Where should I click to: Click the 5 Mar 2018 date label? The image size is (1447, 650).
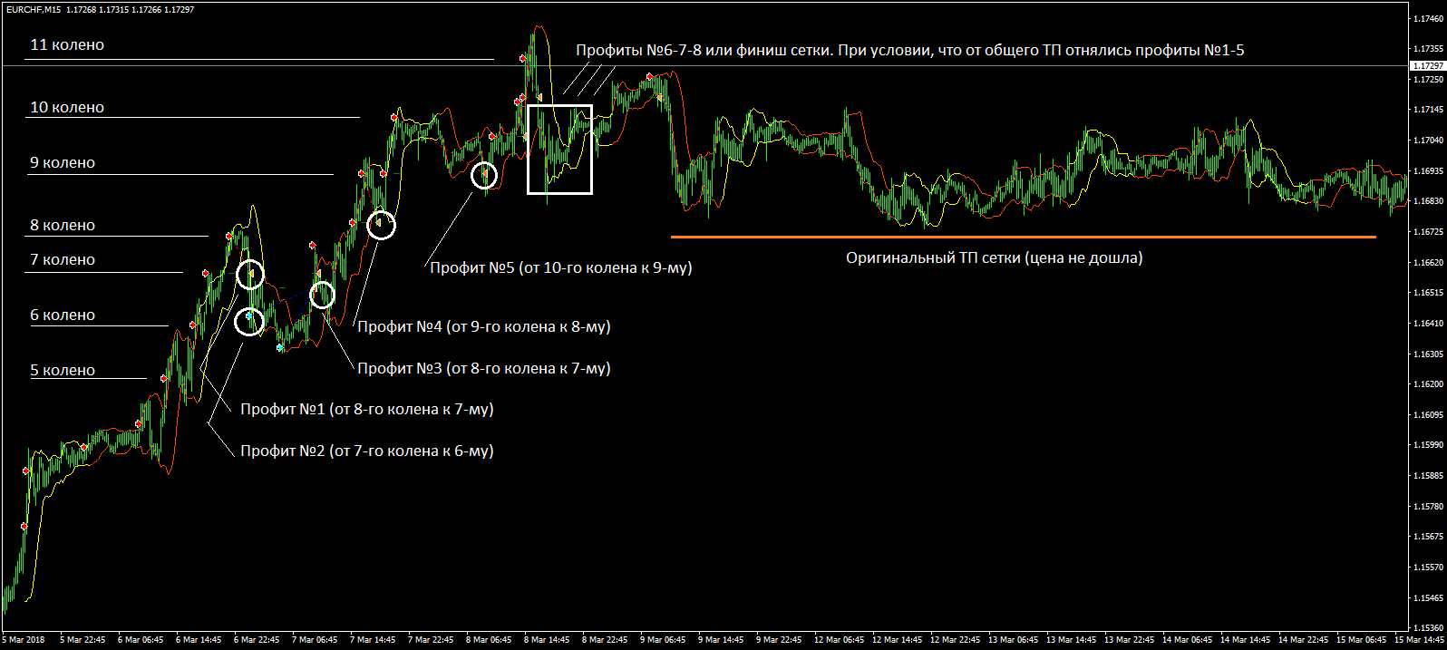[24, 640]
